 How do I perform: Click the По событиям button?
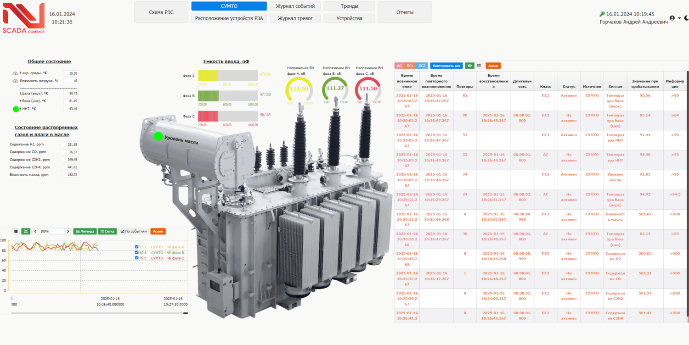[x=134, y=231]
